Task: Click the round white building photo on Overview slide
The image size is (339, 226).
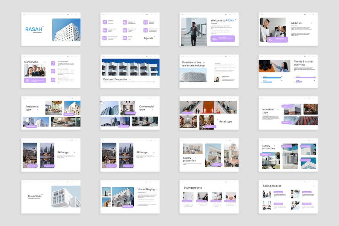Action: [x=193, y=75]
